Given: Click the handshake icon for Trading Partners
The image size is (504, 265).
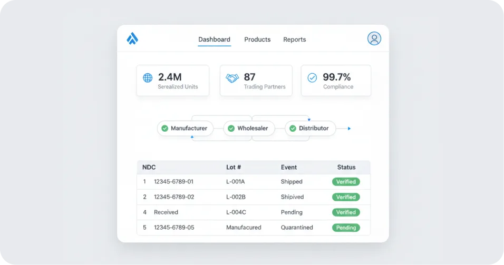Looking at the screenshot, I should tap(232, 78).
